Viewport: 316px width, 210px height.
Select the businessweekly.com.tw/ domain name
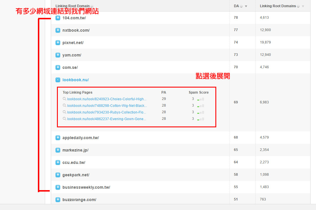[x=86, y=187]
